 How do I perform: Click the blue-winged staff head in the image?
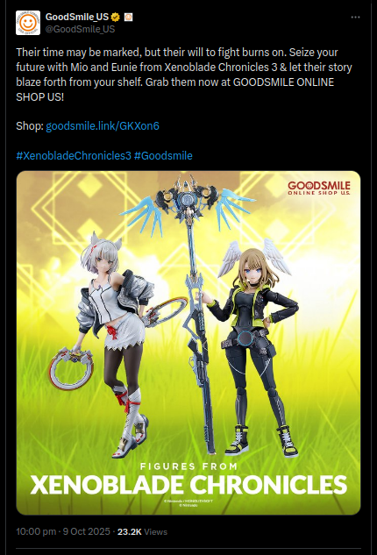(x=188, y=205)
